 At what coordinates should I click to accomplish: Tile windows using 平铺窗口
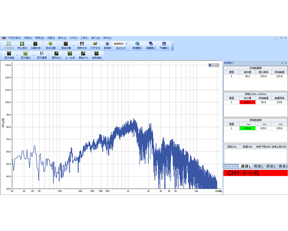[x=164, y=45]
